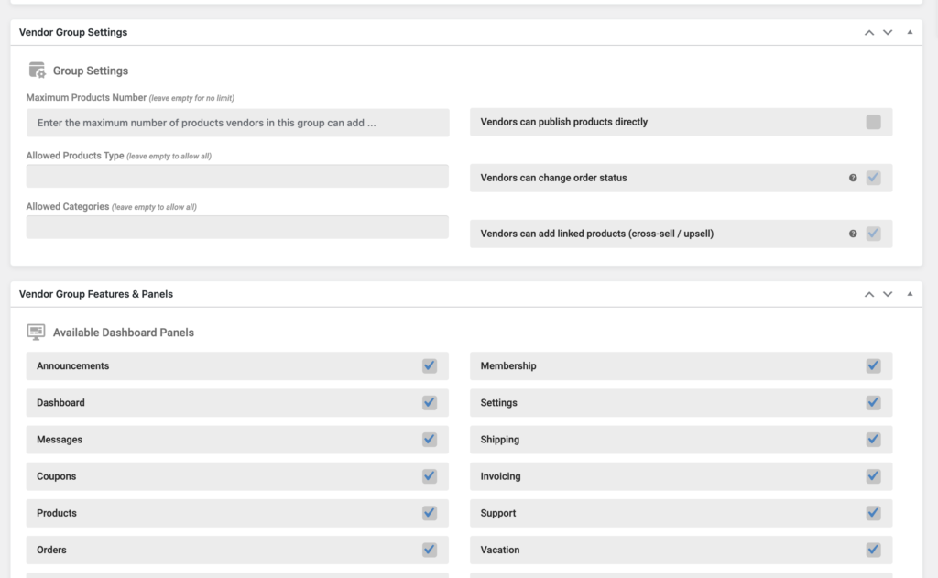Move Vendor Group Features & Panels up

(869, 294)
